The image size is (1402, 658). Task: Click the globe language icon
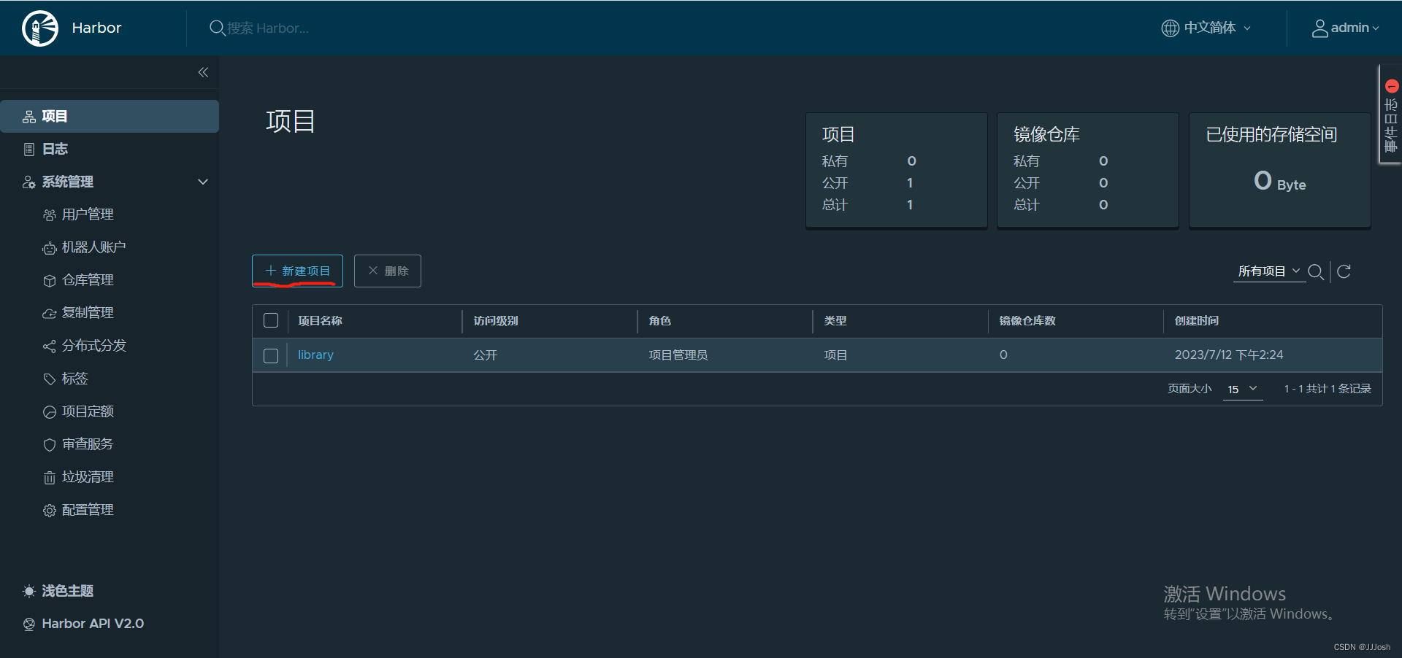click(x=1171, y=28)
